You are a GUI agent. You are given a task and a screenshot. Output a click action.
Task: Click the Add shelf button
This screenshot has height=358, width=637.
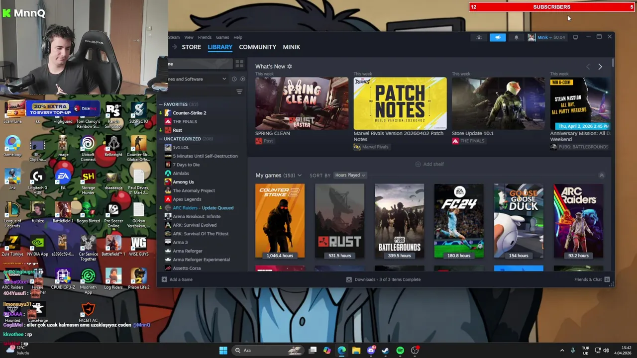(x=429, y=164)
